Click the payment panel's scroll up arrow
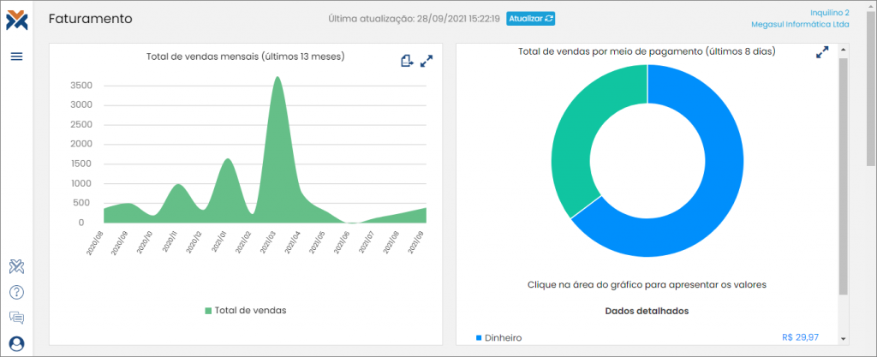 click(843, 52)
